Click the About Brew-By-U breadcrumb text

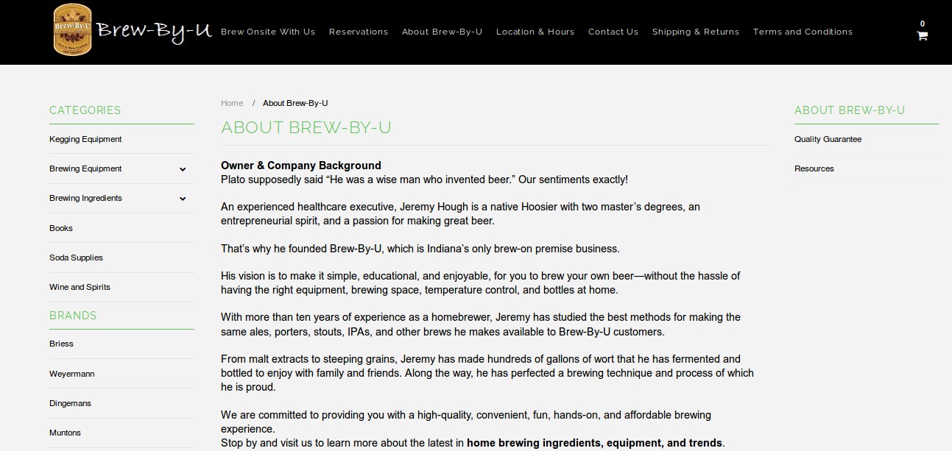(x=295, y=103)
